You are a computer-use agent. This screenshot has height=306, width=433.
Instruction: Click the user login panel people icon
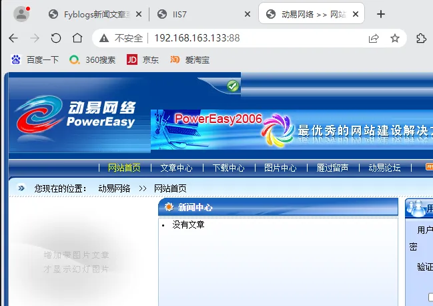[x=416, y=208]
